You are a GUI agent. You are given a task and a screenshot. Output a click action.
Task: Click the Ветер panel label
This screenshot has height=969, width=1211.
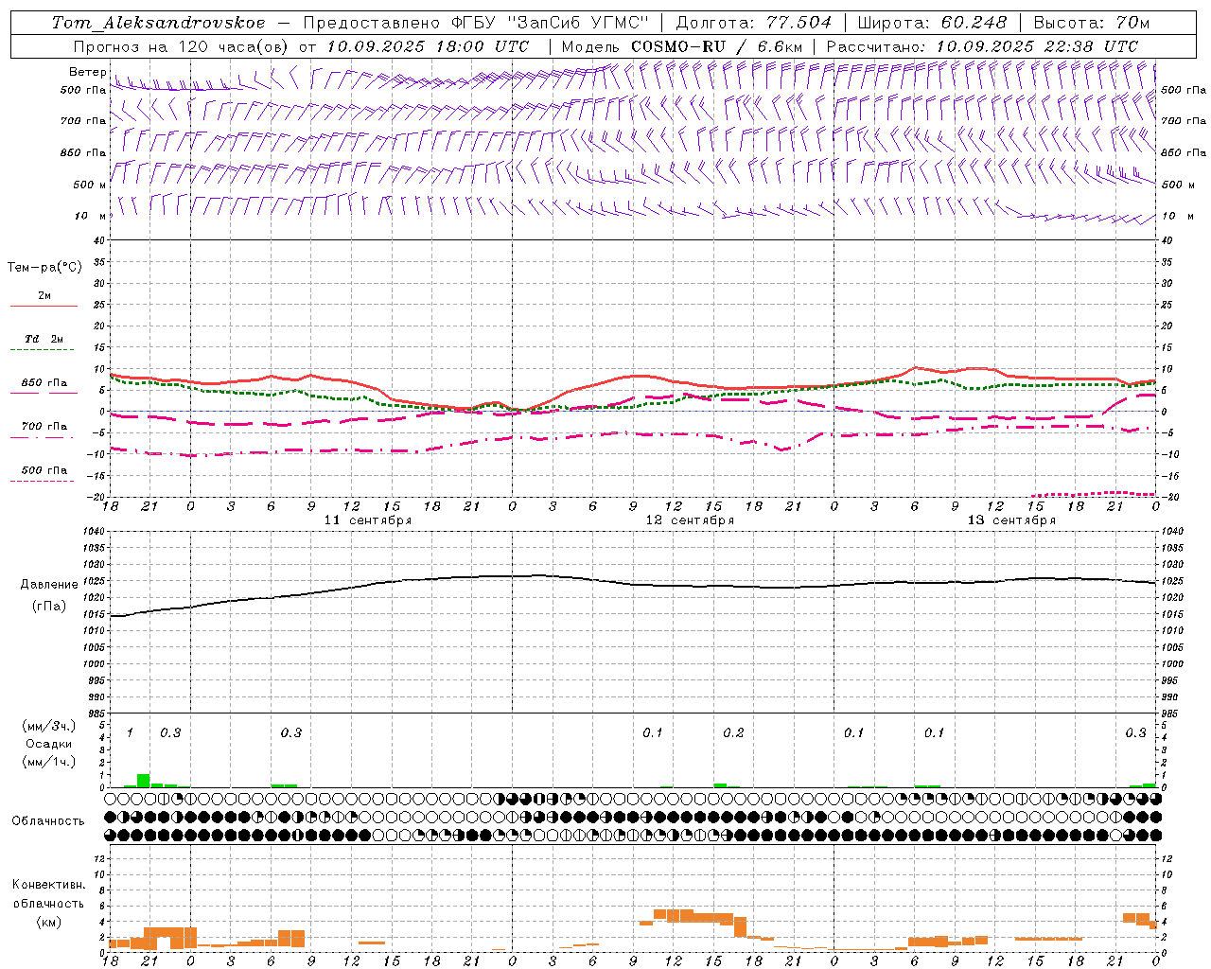click(x=88, y=72)
